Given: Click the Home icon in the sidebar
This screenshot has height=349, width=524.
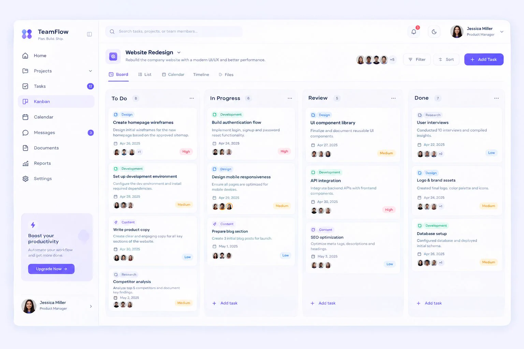Looking at the screenshot, I should point(25,56).
